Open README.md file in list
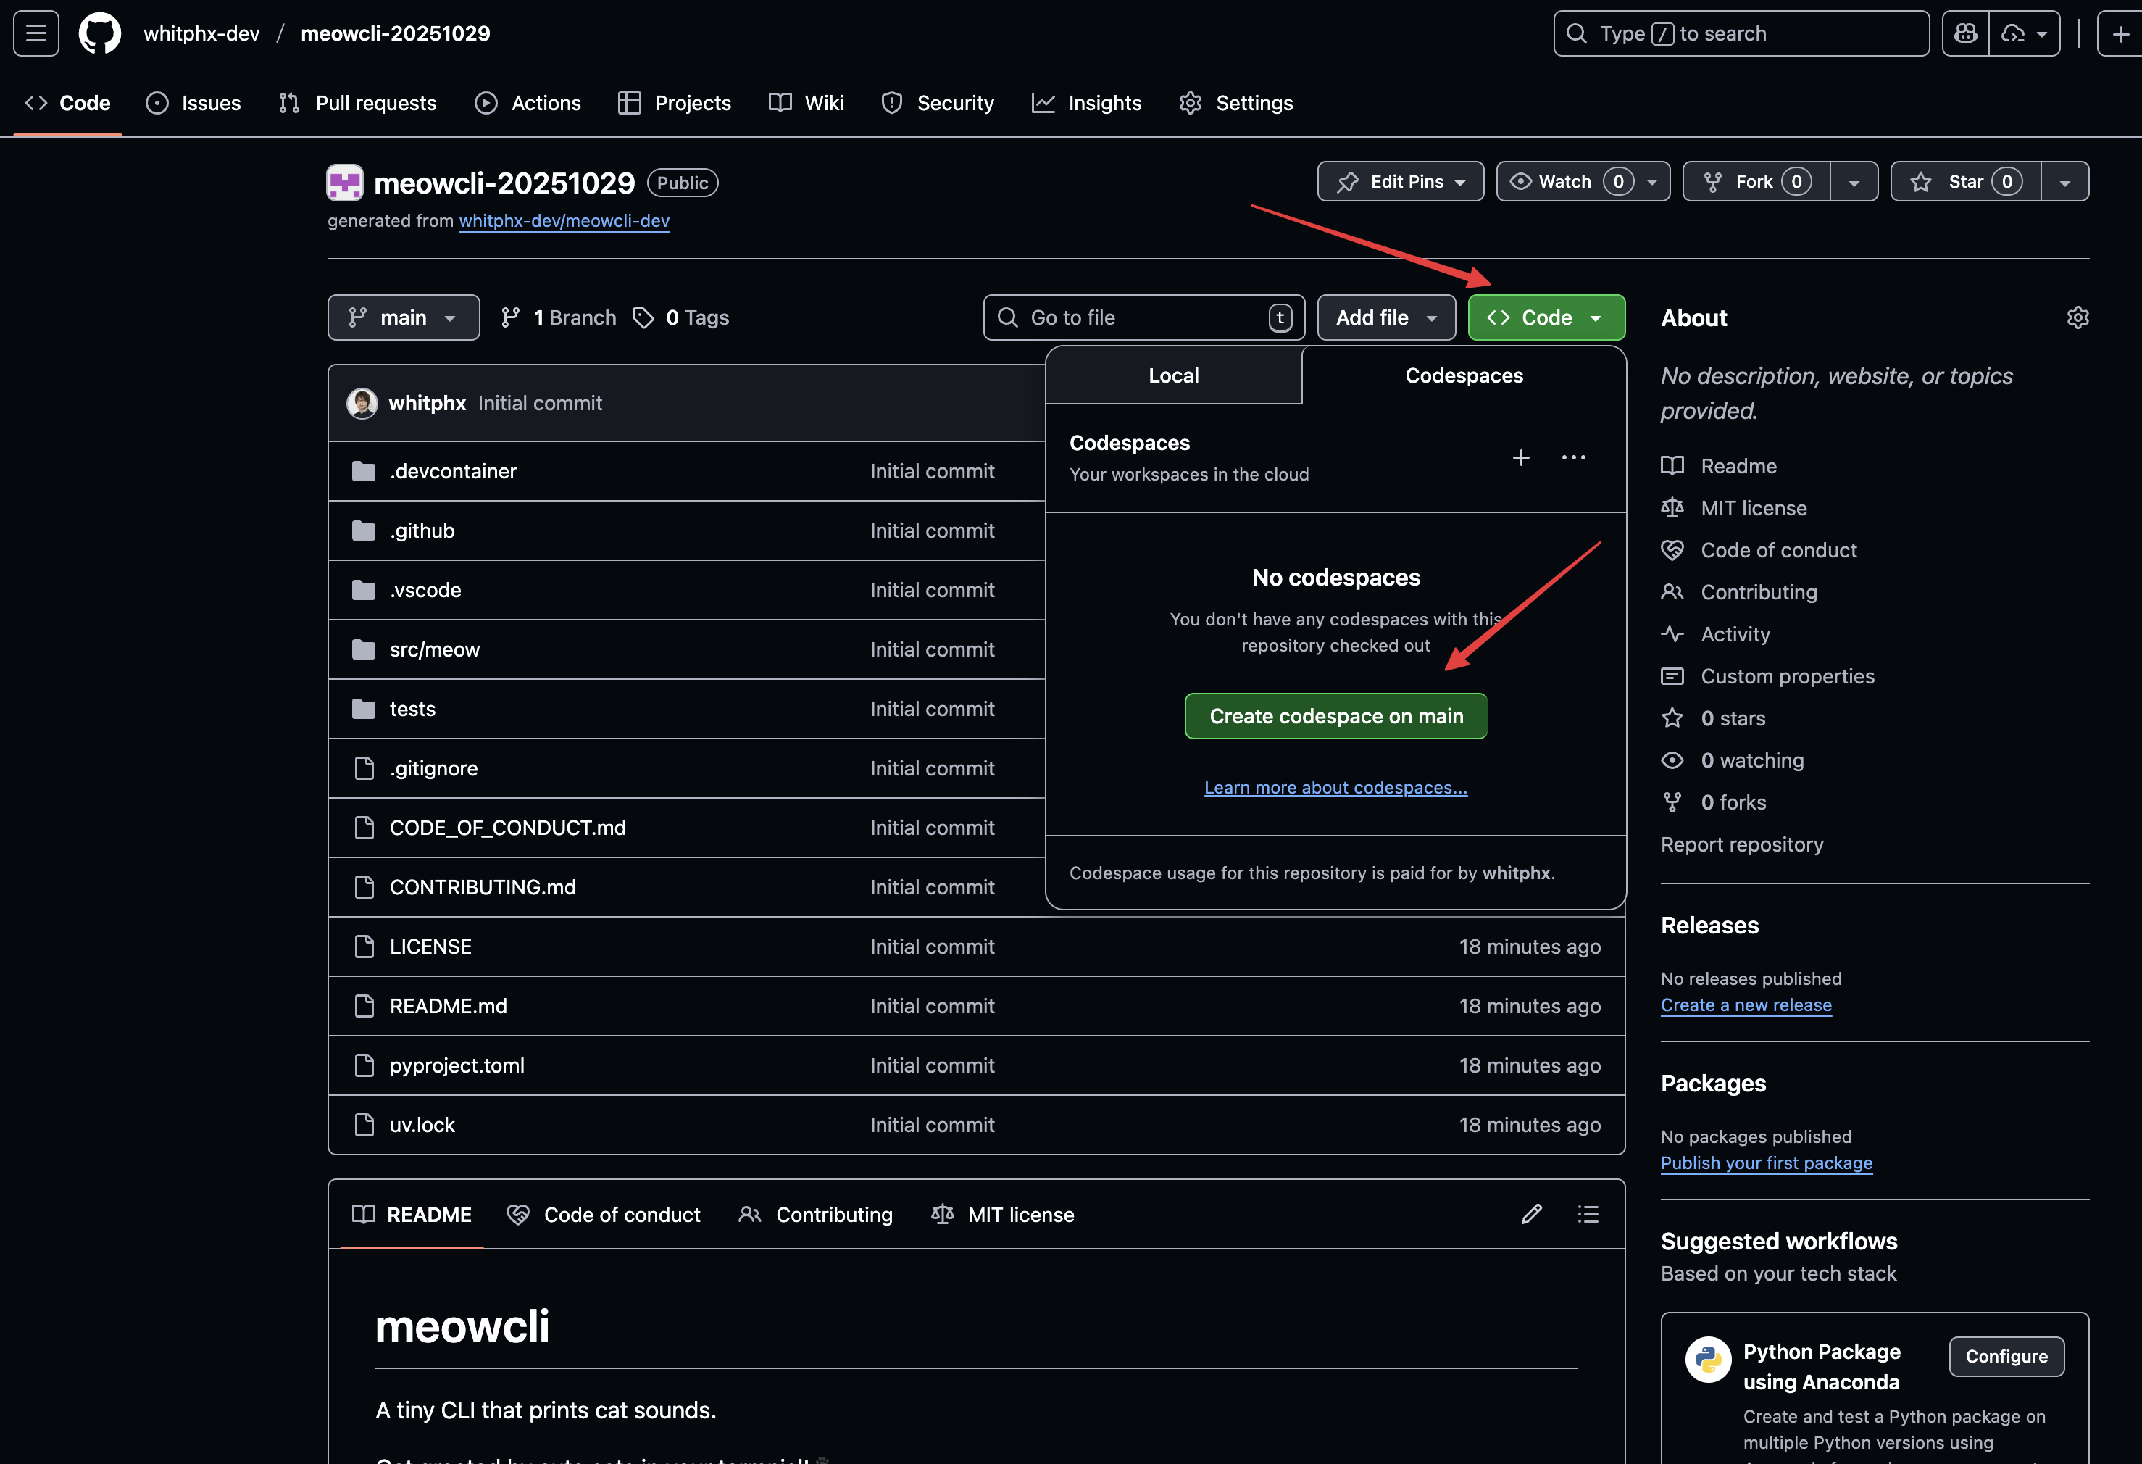Screen dimensions: 2142x1464 [448, 1006]
